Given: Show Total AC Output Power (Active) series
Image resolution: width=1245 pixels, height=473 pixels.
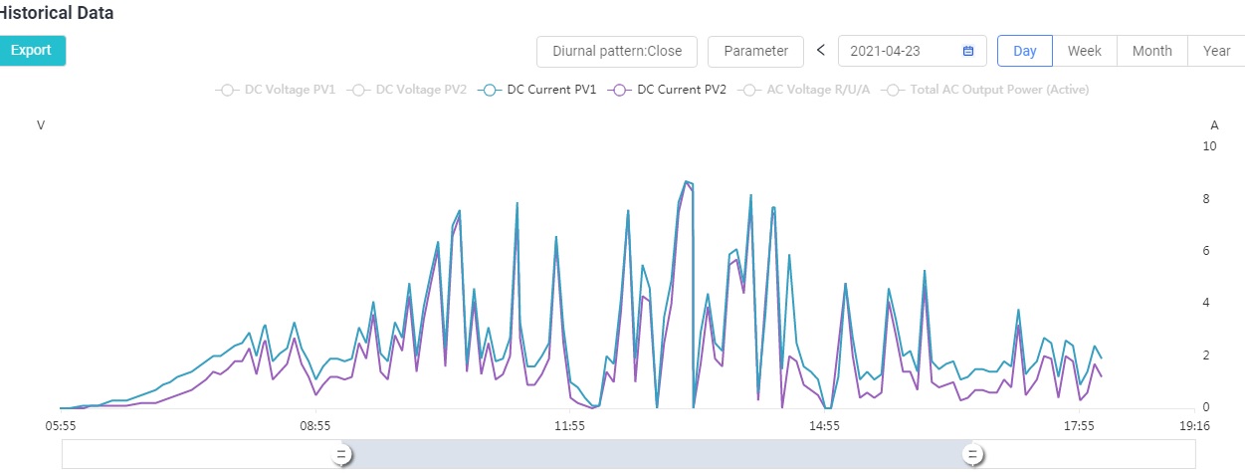Looking at the screenshot, I should click(999, 90).
